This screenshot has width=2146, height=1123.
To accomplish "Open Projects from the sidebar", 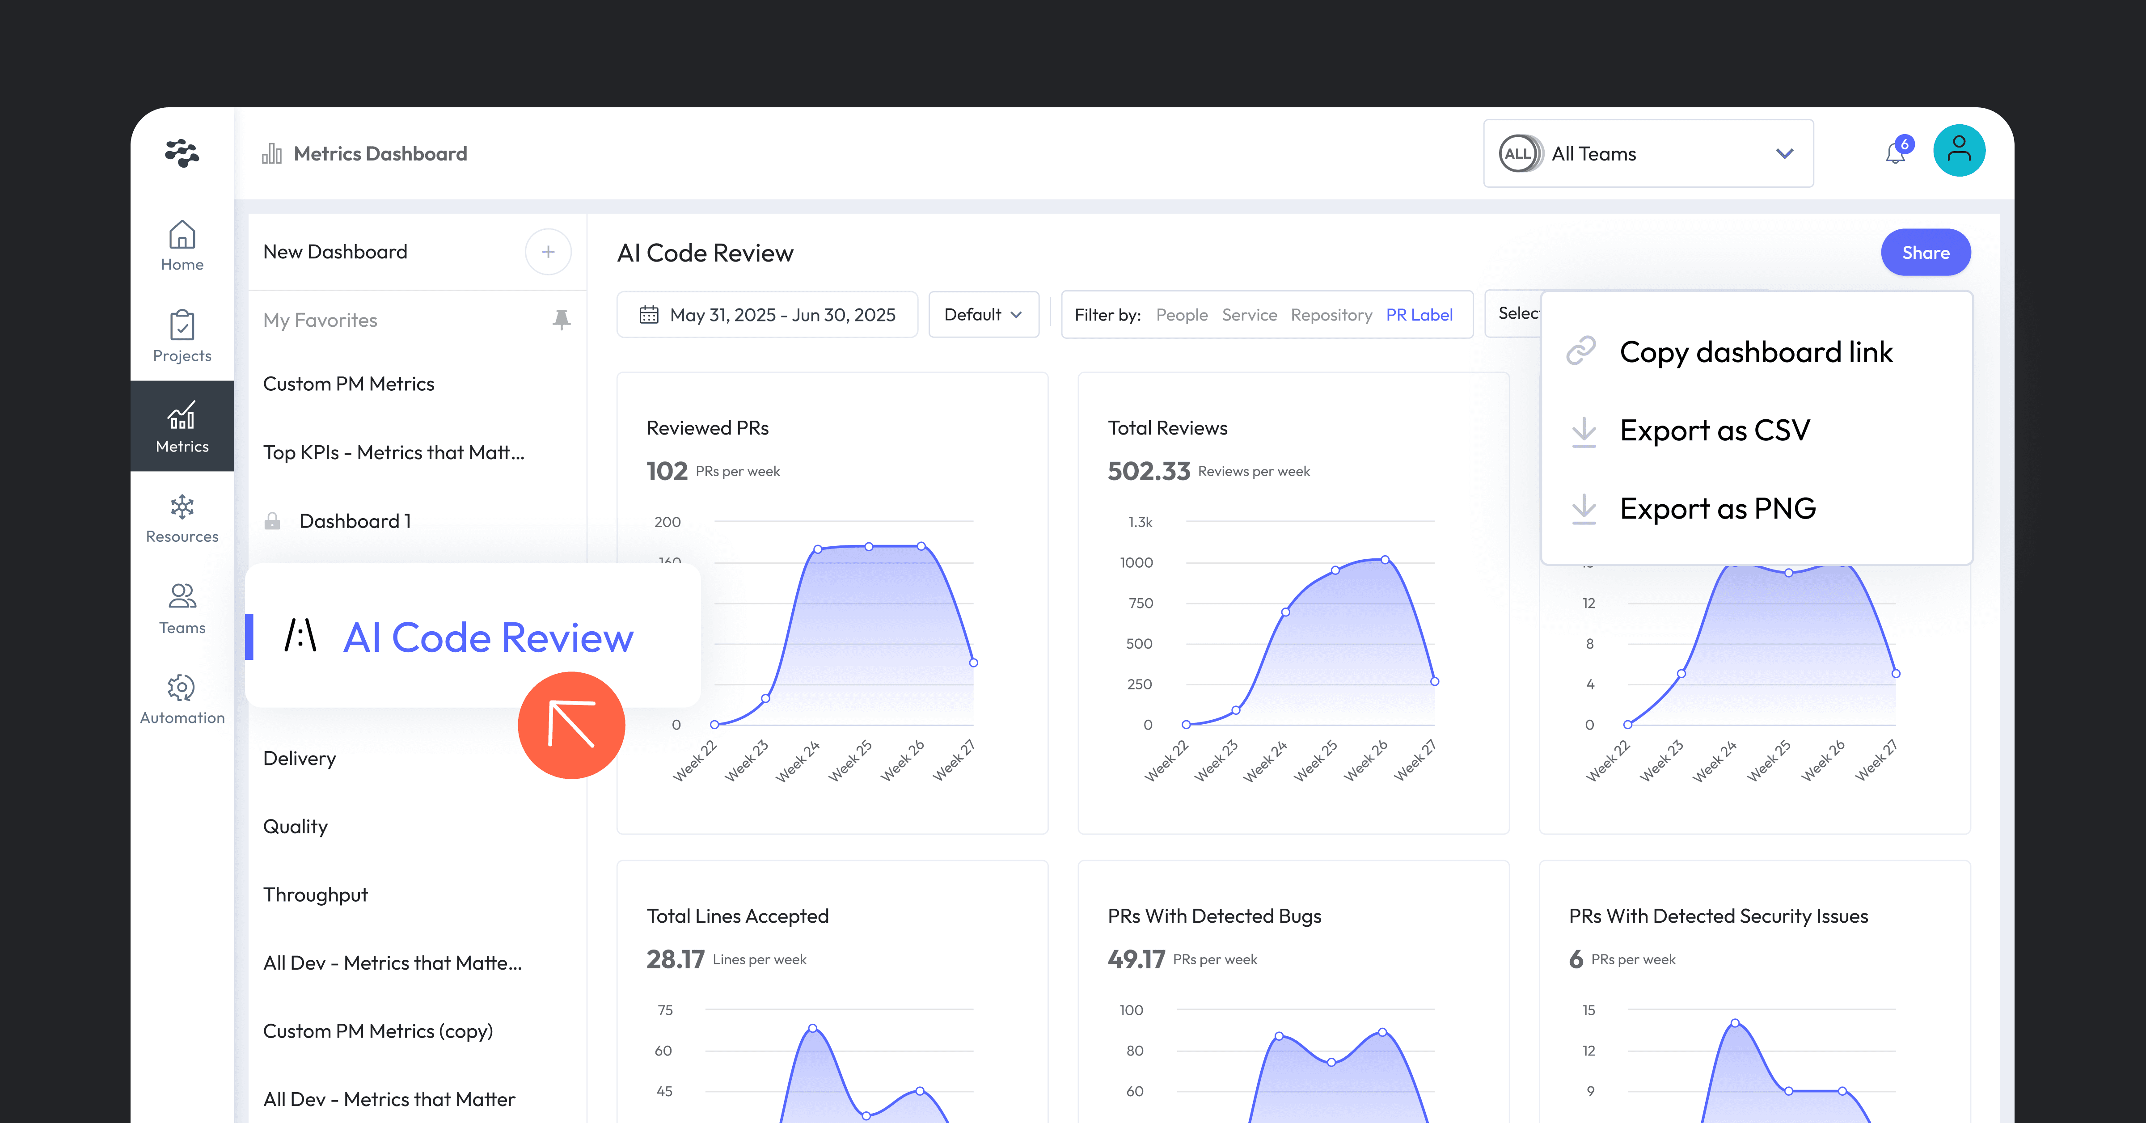I will pos(182,336).
